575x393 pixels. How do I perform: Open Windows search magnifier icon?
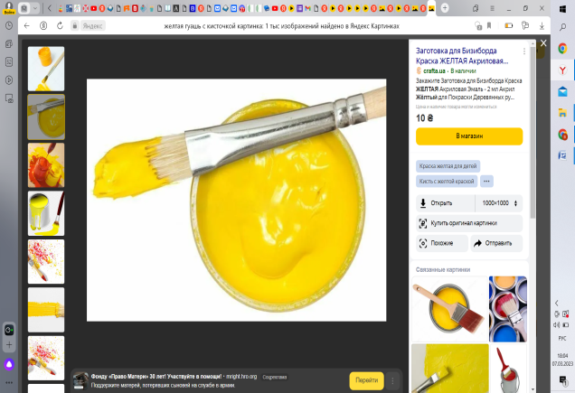pyautogui.click(x=562, y=27)
